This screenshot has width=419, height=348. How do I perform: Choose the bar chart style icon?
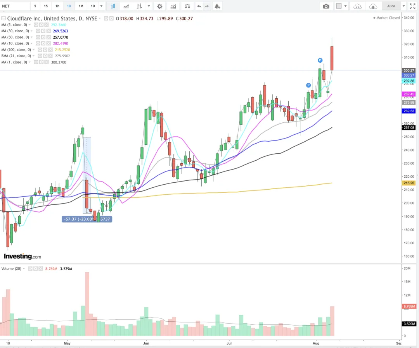(x=139, y=6)
